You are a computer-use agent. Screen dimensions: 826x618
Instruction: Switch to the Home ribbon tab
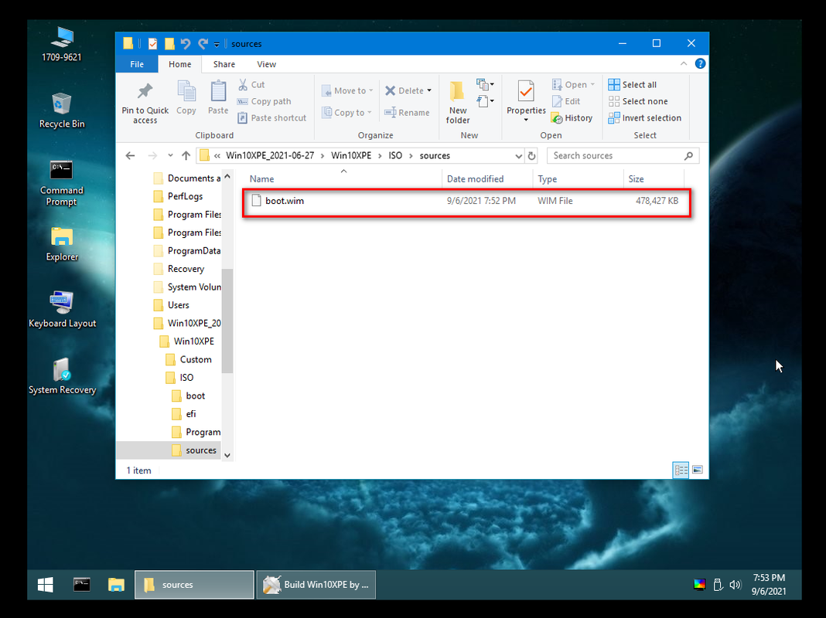point(179,64)
